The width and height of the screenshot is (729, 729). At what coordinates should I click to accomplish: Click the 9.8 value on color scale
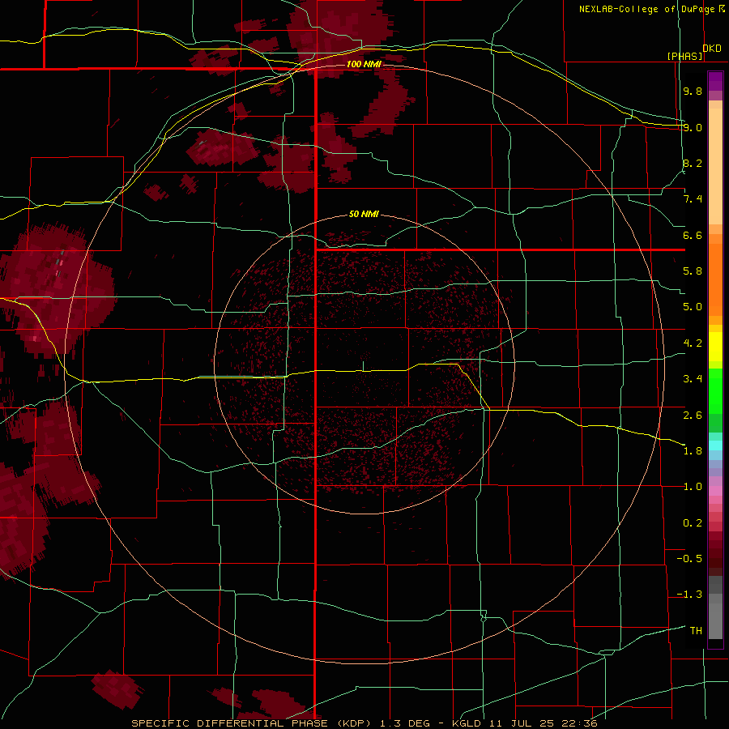tap(693, 91)
